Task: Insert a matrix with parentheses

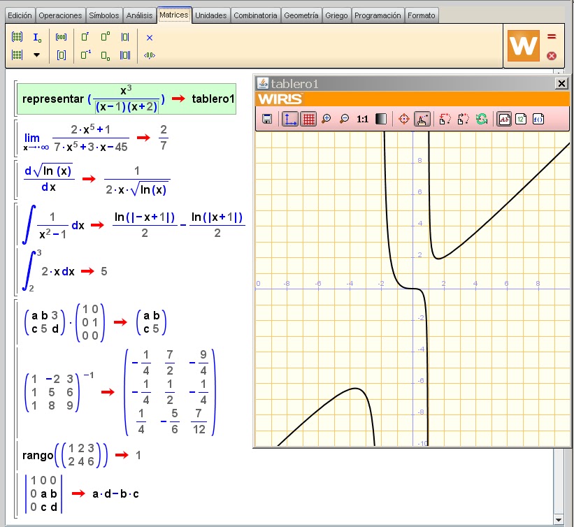Action: point(17,37)
